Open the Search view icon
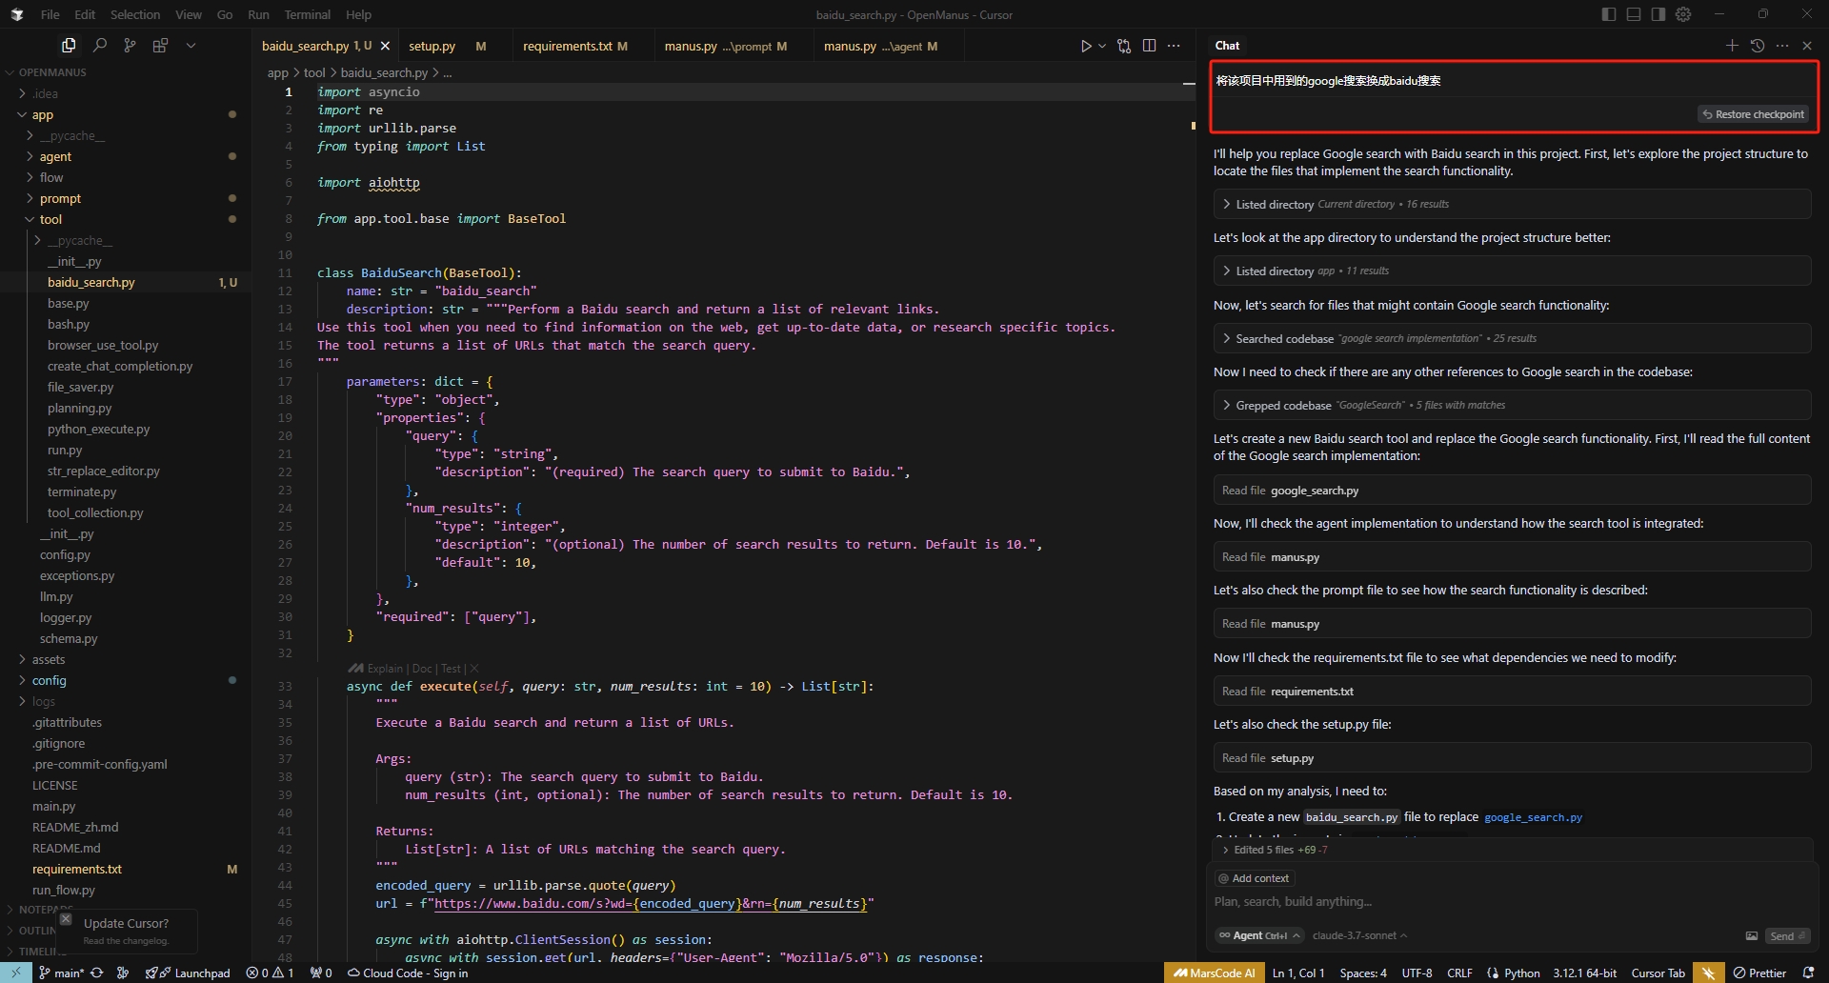 pos(99,45)
